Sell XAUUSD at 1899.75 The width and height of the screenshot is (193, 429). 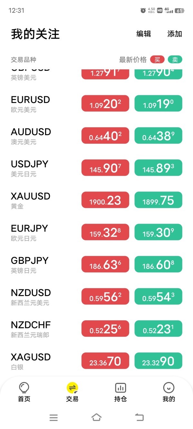pos(158,200)
